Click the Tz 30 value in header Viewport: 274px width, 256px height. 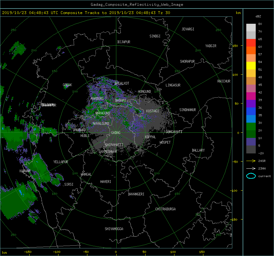164,13
